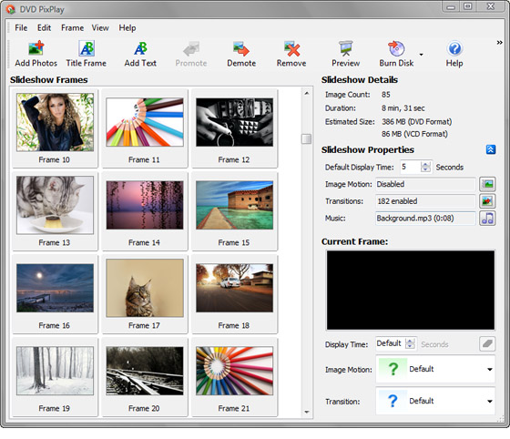Preview the slideshow
510x439 pixels.
(x=345, y=54)
